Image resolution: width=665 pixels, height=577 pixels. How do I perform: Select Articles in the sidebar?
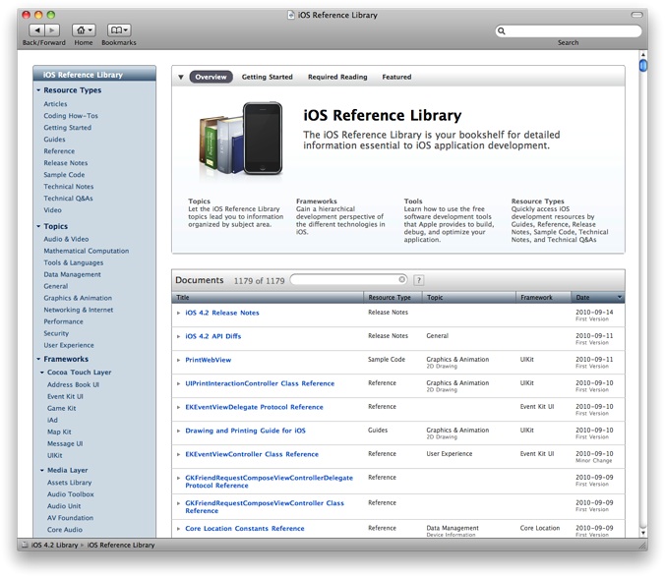pyautogui.click(x=55, y=104)
